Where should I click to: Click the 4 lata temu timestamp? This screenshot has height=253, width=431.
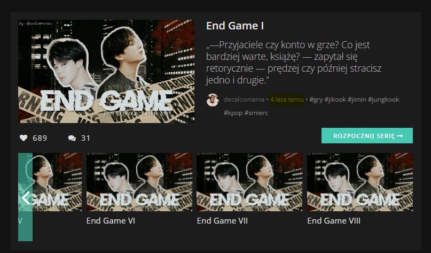tap(287, 99)
